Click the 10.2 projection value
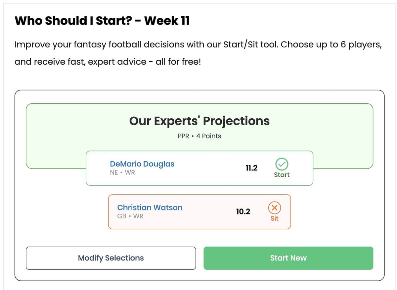This screenshot has height=290, width=397. click(x=243, y=212)
